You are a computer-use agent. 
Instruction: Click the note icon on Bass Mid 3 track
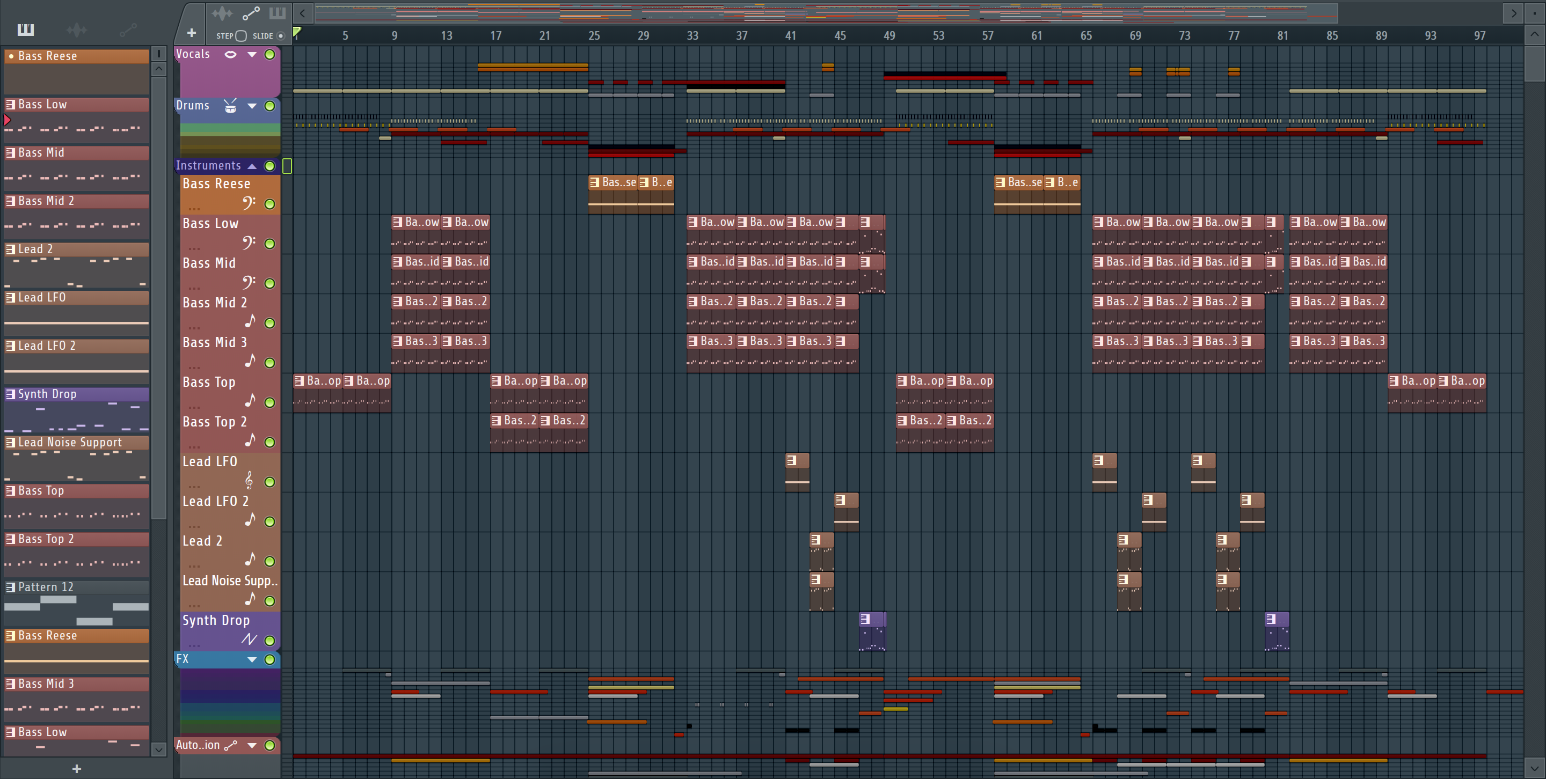click(250, 362)
